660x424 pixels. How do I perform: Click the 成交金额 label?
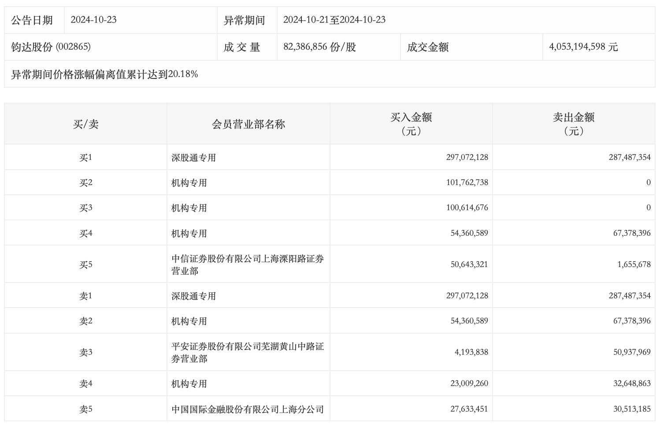coord(427,47)
